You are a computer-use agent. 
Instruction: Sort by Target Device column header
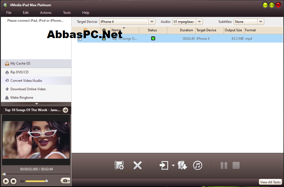click(210, 30)
